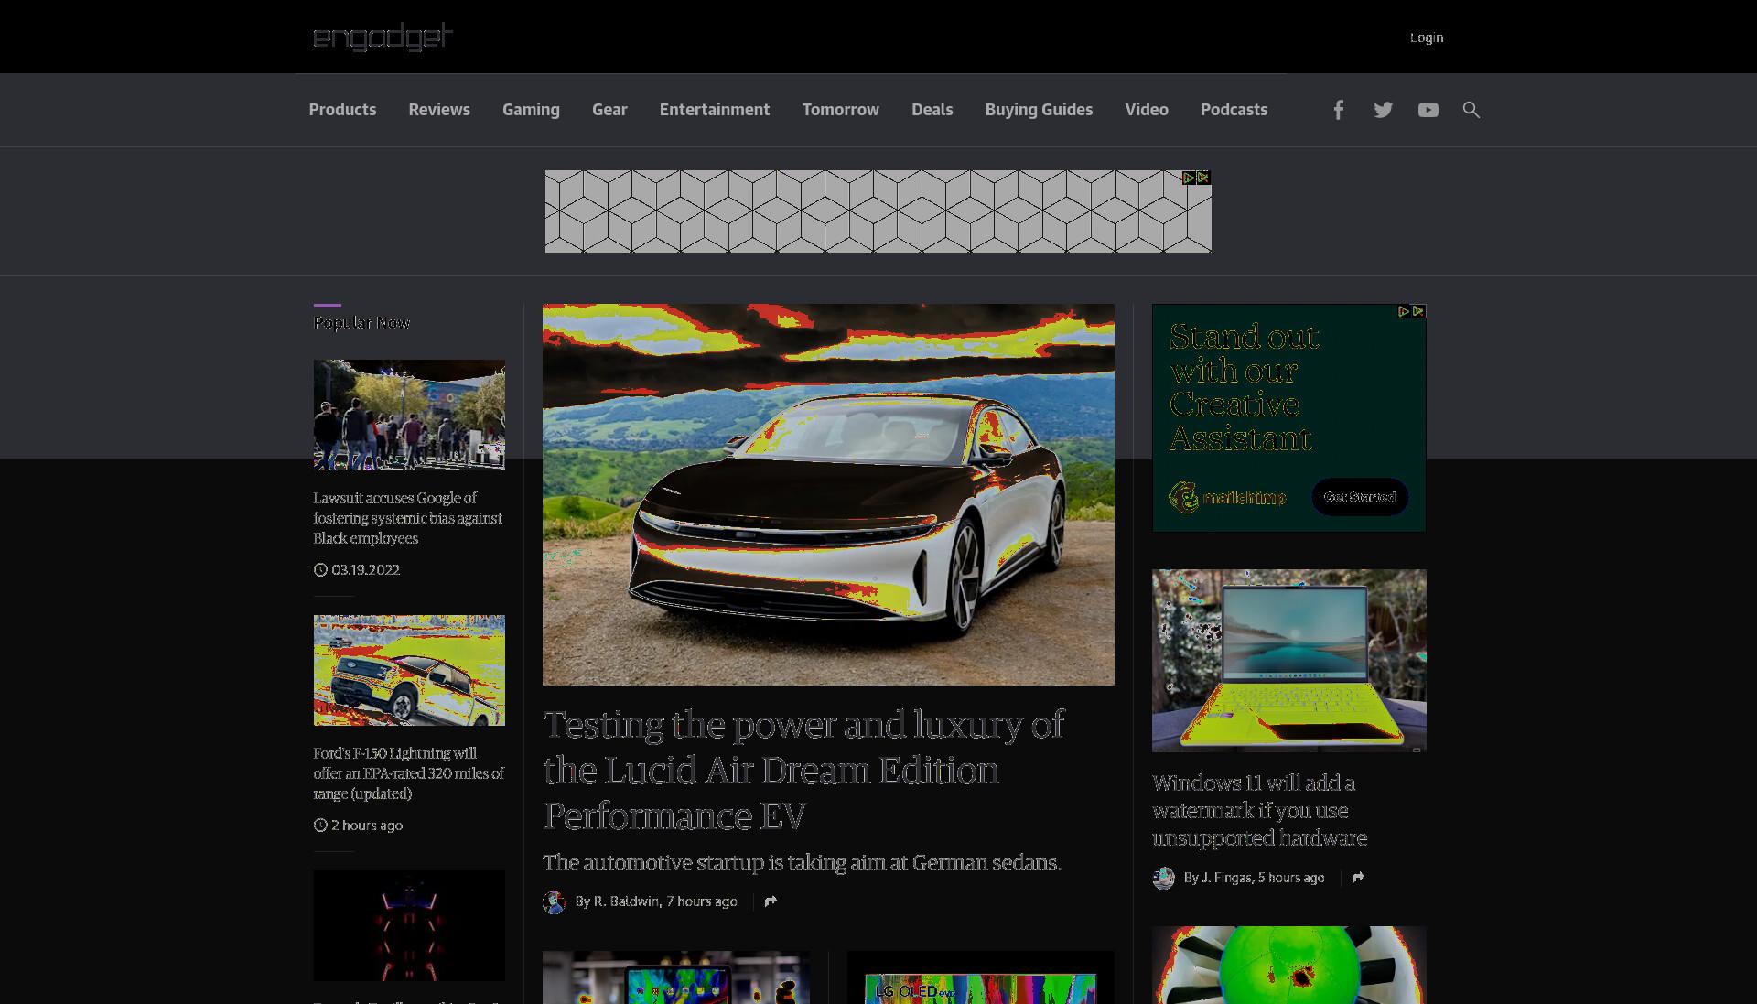Click the Engadget logo
Viewport: 1757px width, 1004px height.
[383, 37]
